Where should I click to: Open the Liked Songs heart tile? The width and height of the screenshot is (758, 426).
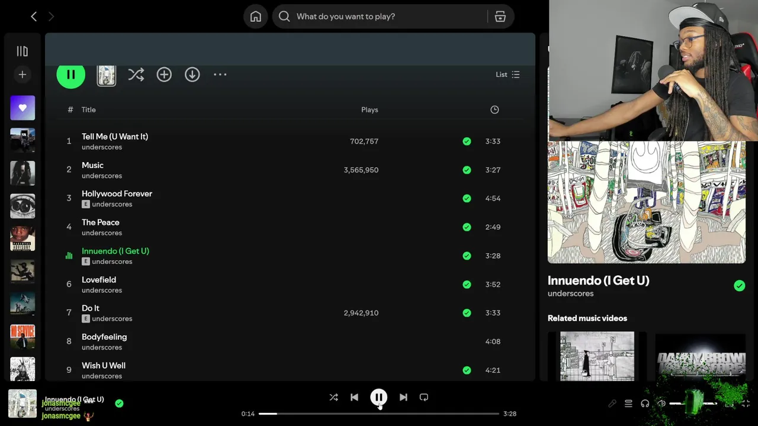(23, 108)
